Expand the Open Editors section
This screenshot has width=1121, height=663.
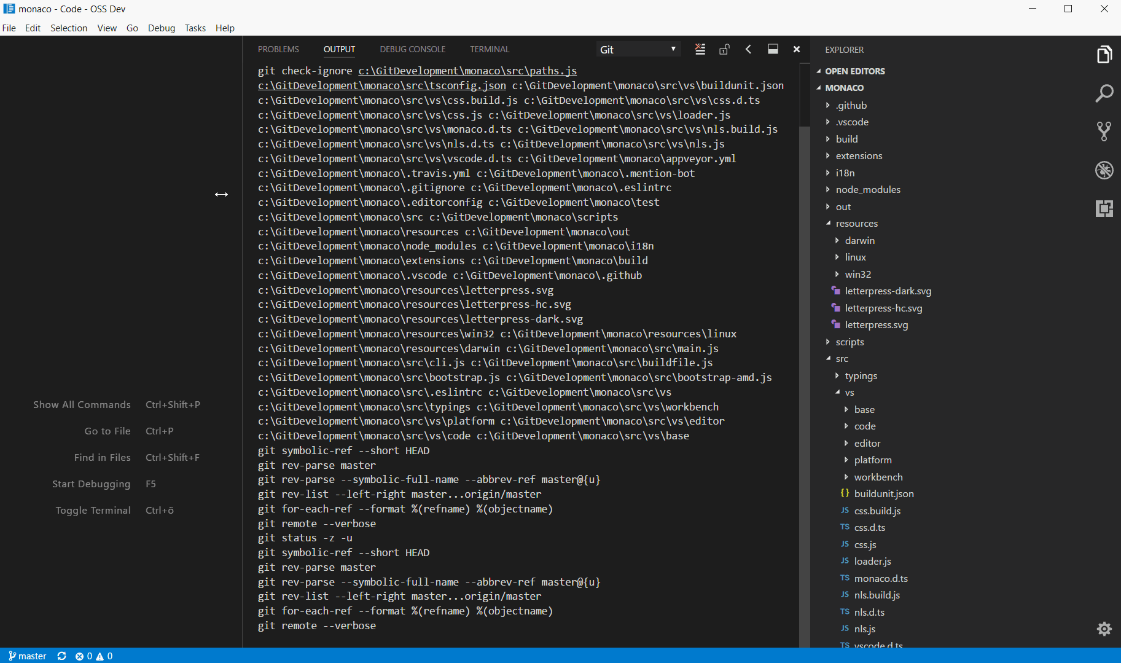854,71
